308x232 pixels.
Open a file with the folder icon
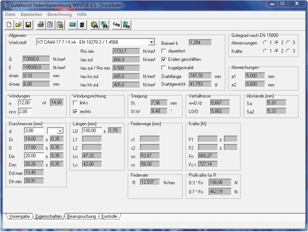pyautogui.click(x=18, y=24)
